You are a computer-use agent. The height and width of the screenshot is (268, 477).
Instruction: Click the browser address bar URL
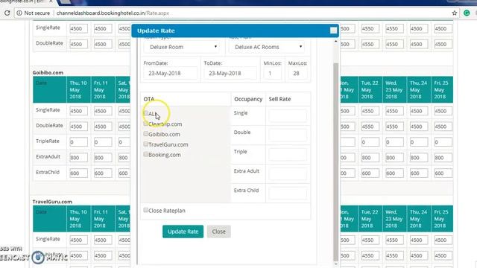pyautogui.click(x=113, y=13)
